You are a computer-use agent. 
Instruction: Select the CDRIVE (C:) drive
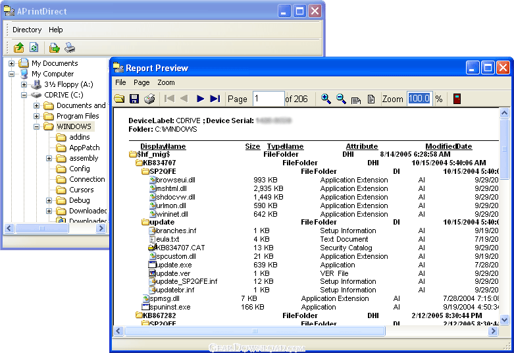(64, 95)
